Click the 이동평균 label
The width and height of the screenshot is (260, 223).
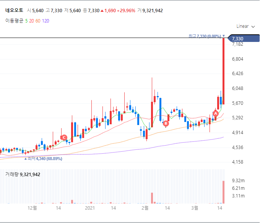click(14, 21)
